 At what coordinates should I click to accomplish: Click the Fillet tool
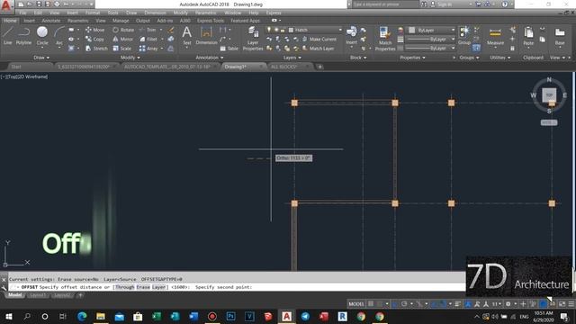[x=148, y=39]
